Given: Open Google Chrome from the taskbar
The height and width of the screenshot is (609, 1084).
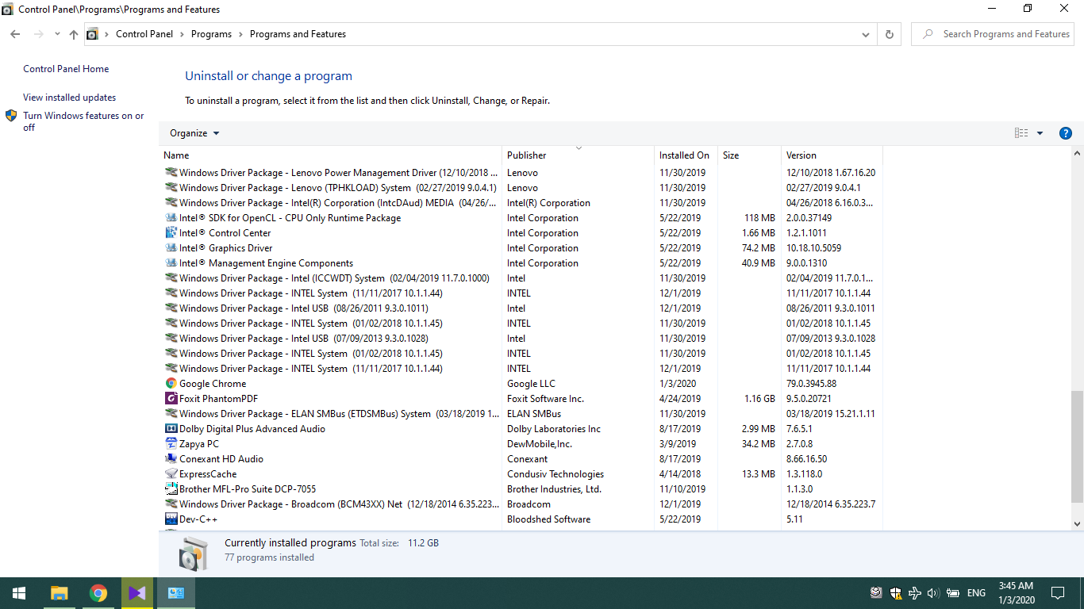Looking at the screenshot, I should (98, 593).
